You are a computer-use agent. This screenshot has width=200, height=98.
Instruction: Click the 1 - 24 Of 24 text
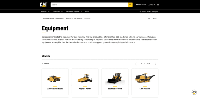[x=146, y=64]
